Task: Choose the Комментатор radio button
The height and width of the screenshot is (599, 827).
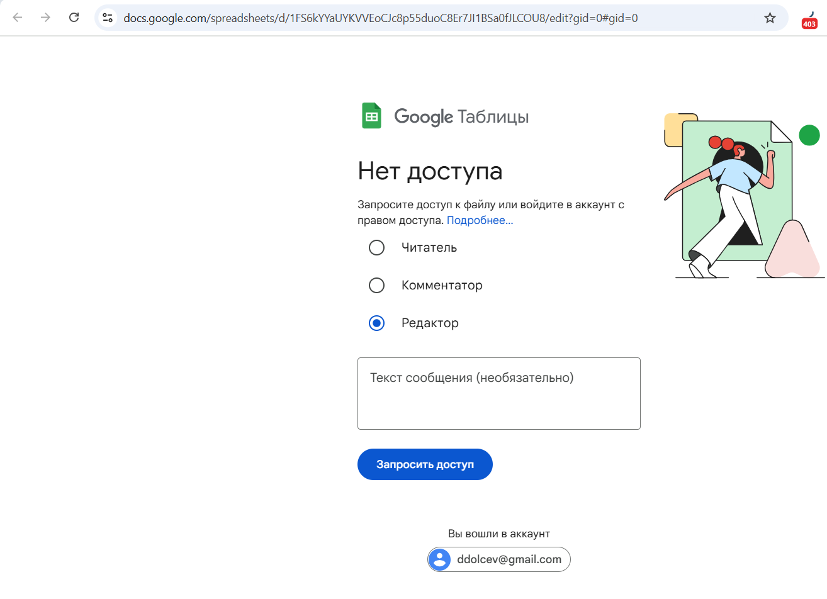Action: tap(376, 286)
